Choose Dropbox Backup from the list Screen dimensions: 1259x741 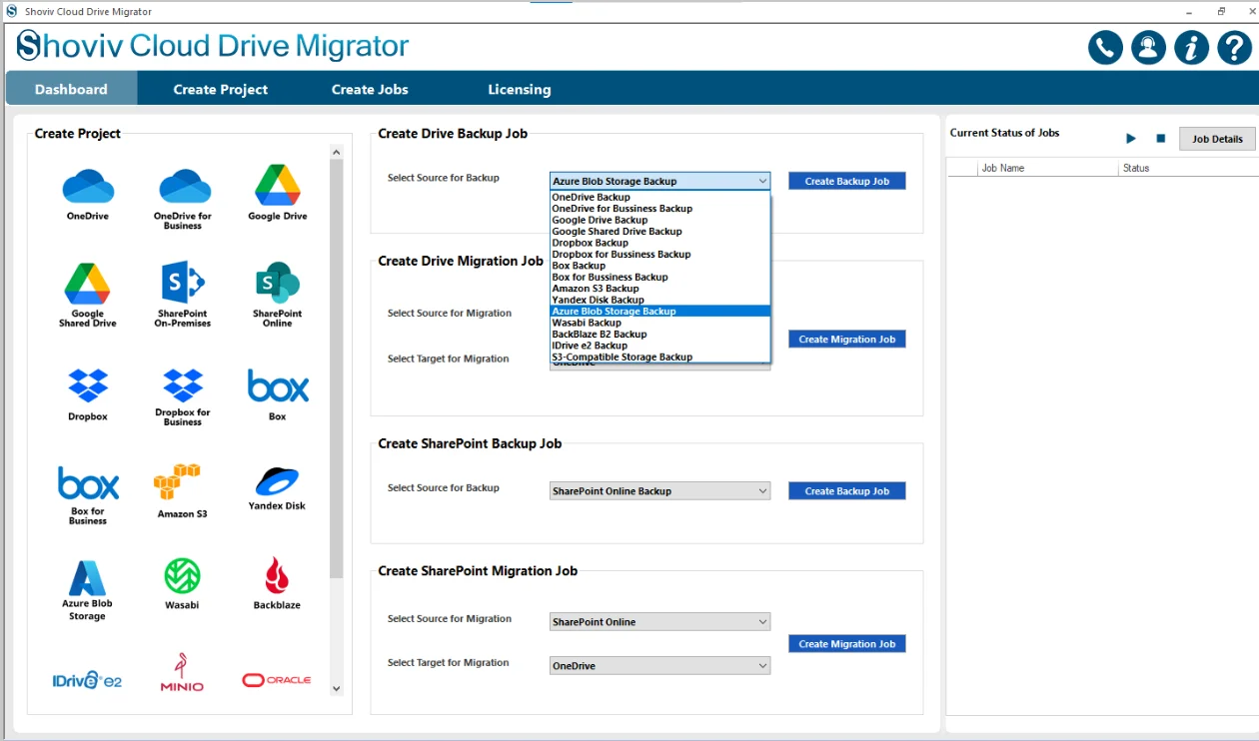pos(660,243)
